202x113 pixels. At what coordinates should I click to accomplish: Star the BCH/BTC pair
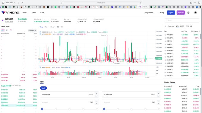tap(165, 35)
